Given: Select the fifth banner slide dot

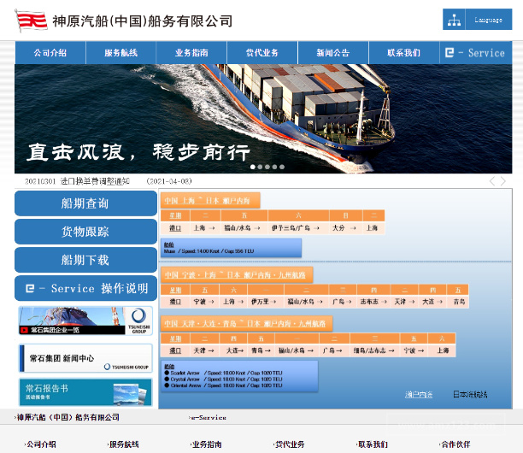Looking at the screenshot, I should 282,167.
